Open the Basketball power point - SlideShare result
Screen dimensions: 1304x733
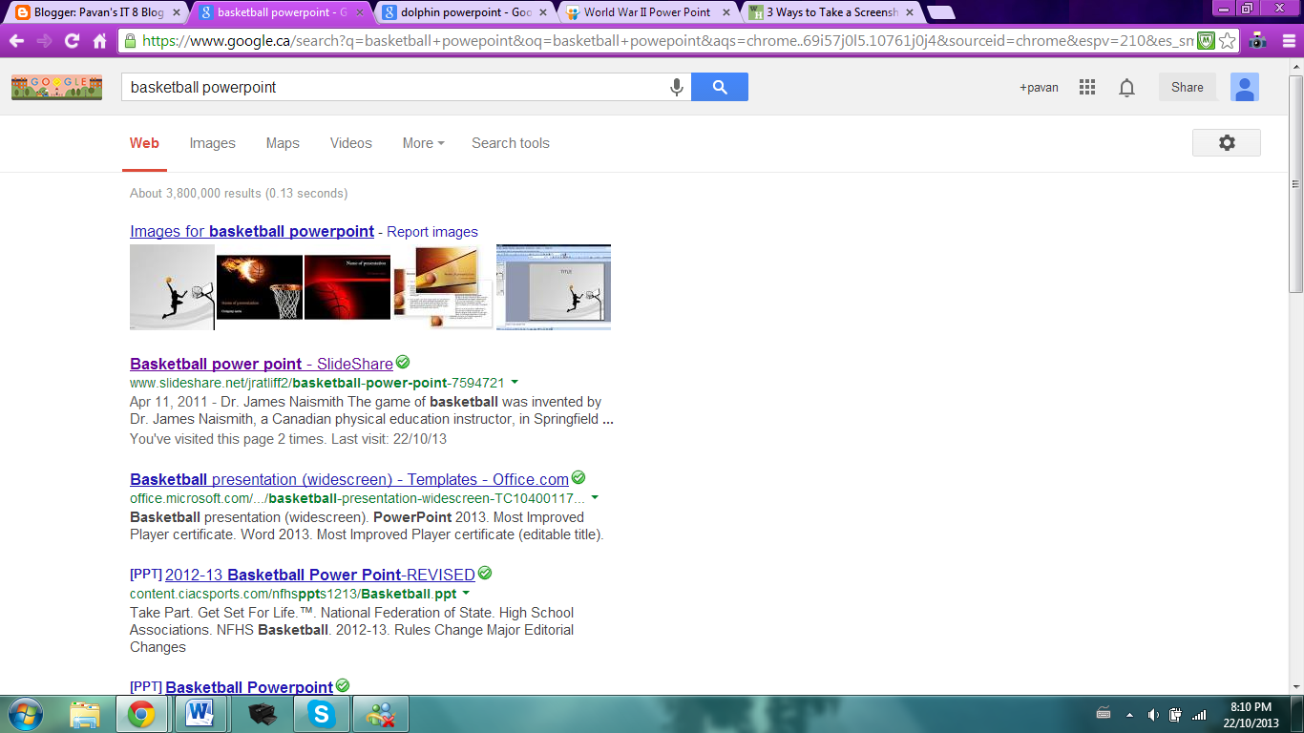click(262, 364)
